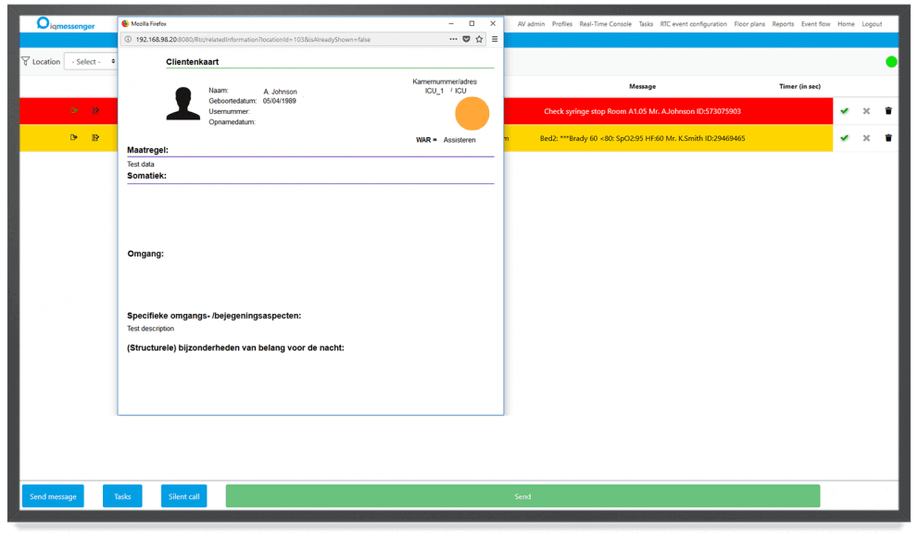Viewport: 918px width, 538px height.
Task: Click the Firefox address bar URL
Action: (x=253, y=40)
